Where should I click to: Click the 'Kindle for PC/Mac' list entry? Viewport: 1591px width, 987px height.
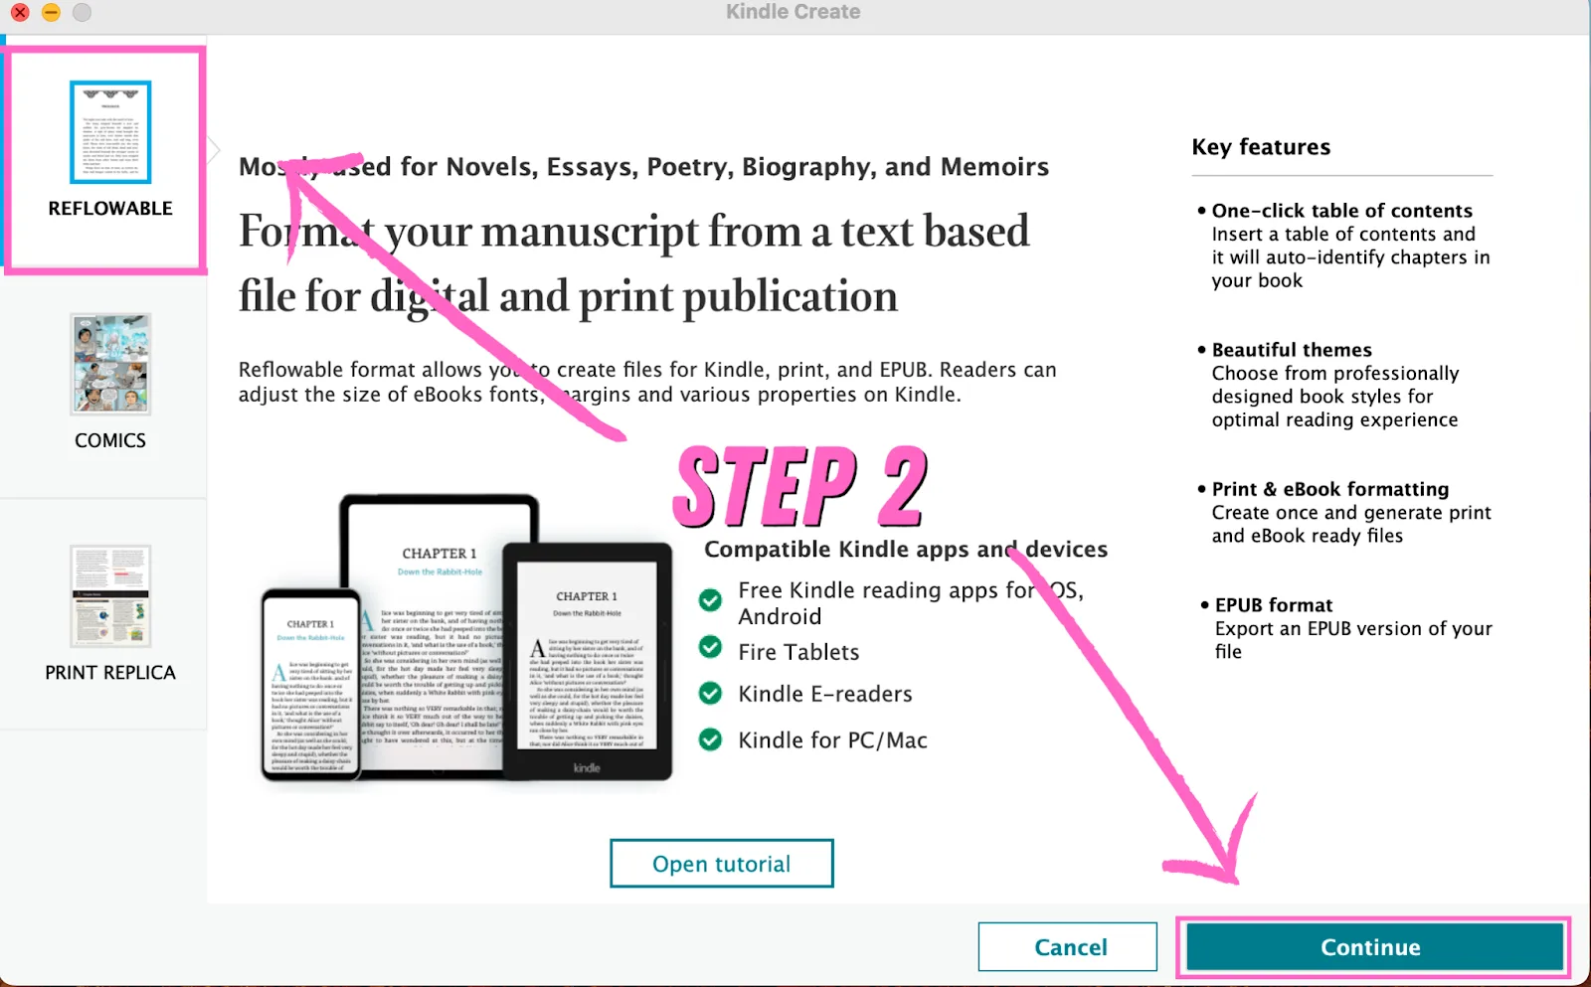(833, 740)
